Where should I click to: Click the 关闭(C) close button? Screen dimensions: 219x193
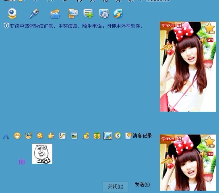pos(116,187)
